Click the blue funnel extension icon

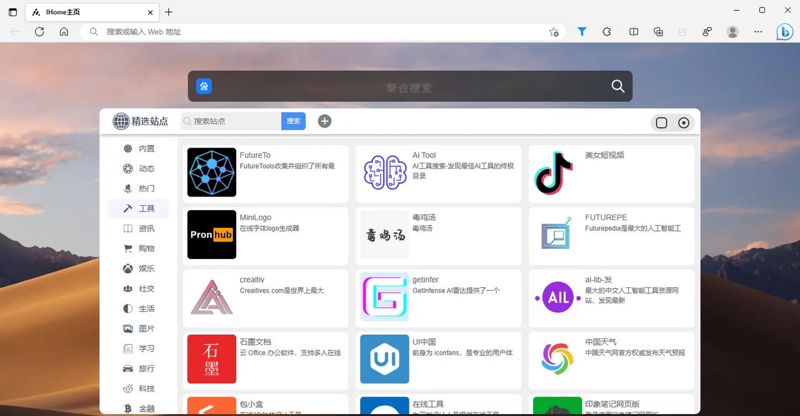click(x=582, y=31)
